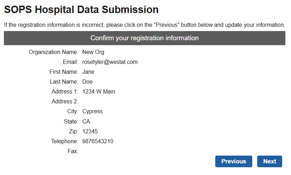Click the last name value 'Doe'

tap(87, 82)
